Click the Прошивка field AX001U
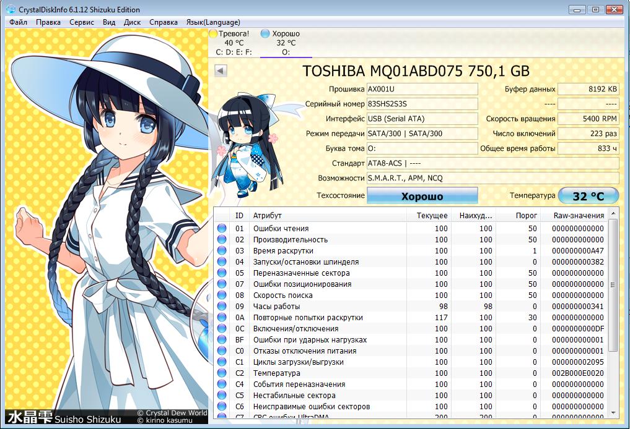The width and height of the screenshot is (630, 429). coord(422,89)
